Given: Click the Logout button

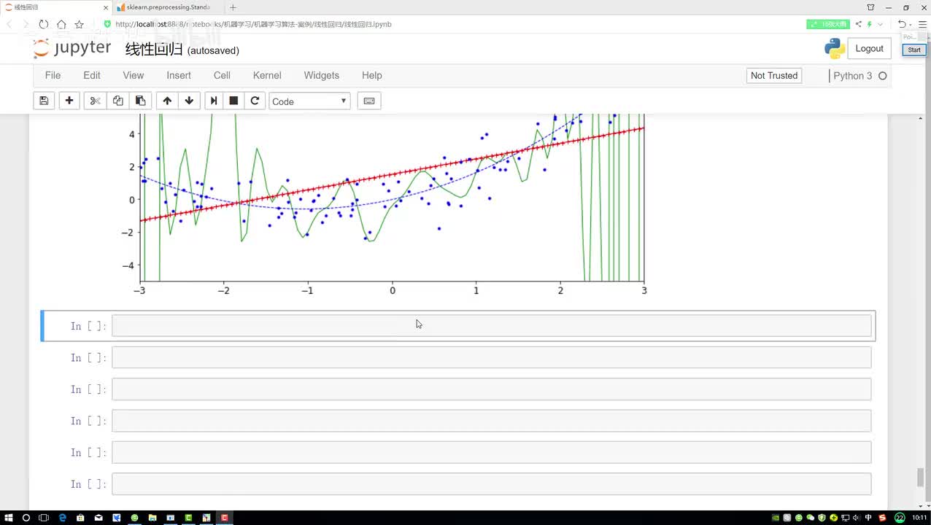Looking at the screenshot, I should [x=869, y=48].
